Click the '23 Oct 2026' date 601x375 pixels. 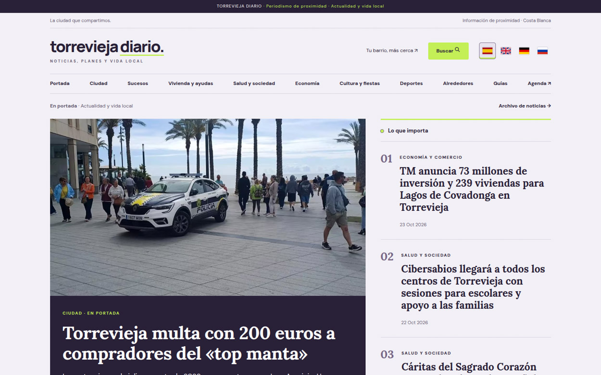pyautogui.click(x=413, y=225)
